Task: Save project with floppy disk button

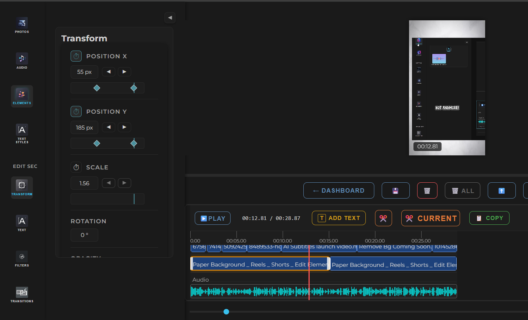Action: click(396, 190)
